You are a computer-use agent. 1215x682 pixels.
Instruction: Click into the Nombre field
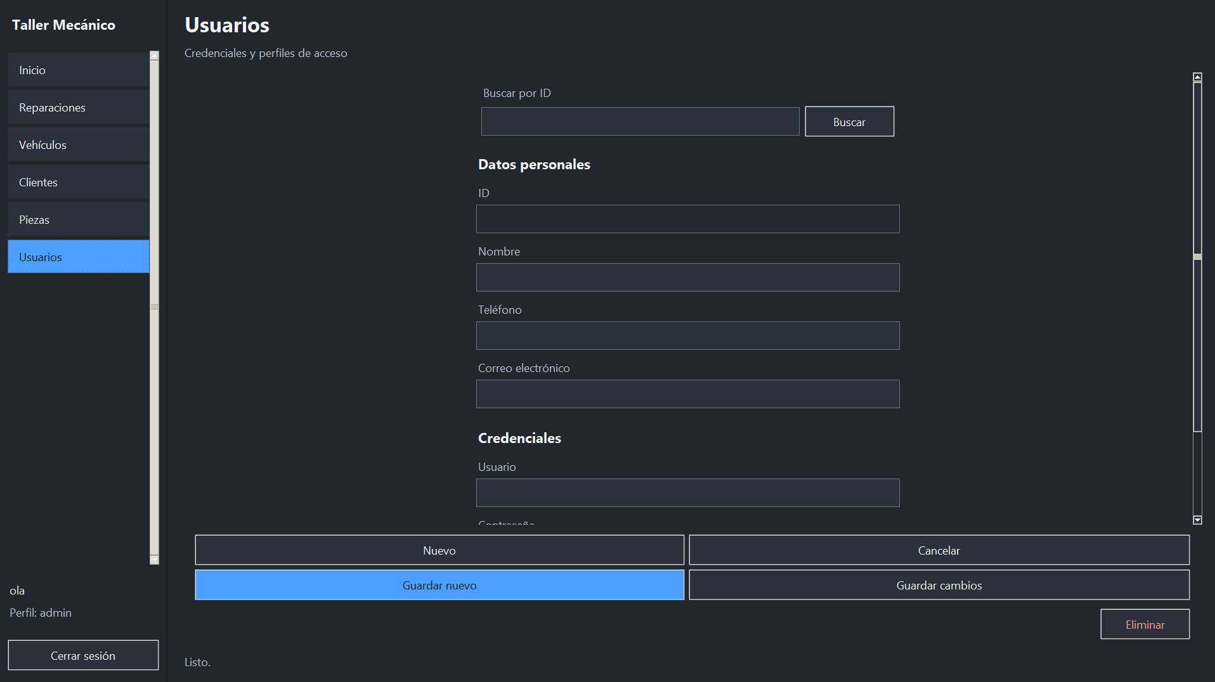(x=687, y=278)
